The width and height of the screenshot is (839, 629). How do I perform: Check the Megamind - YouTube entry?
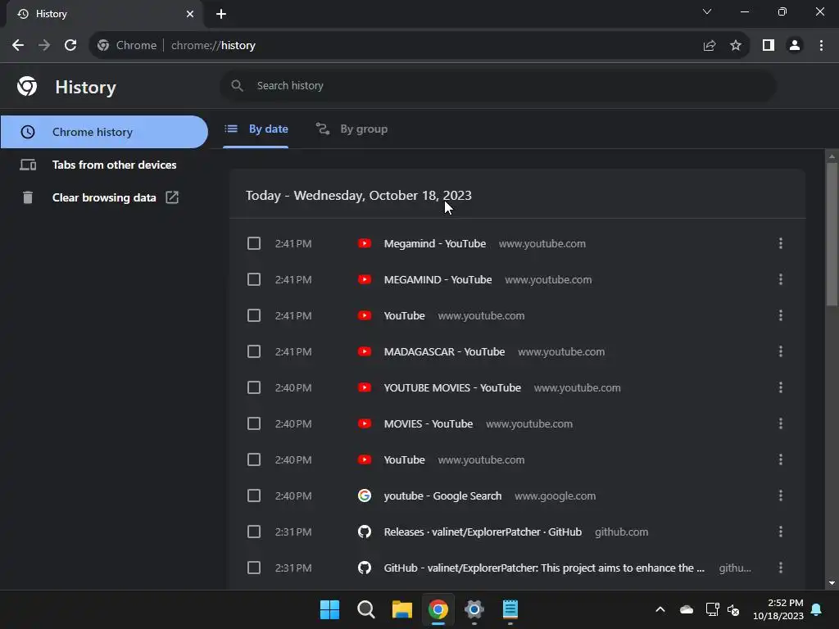254,243
